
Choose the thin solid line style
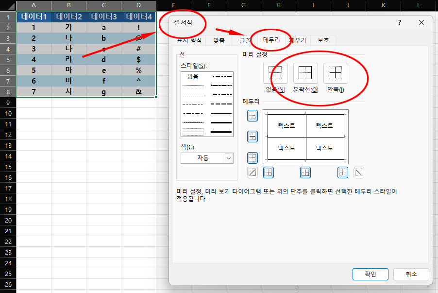click(193, 132)
